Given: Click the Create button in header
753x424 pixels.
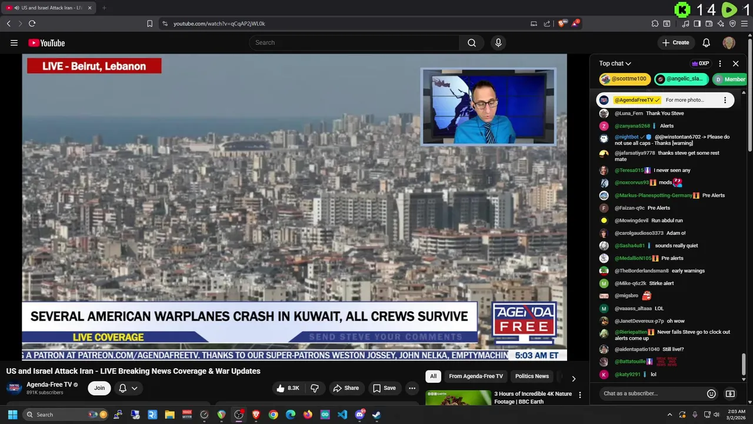Looking at the screenshot, I should point(675,42).
